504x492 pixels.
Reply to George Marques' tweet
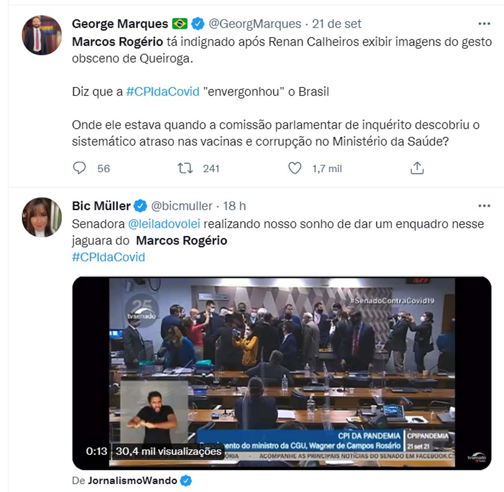tap(79, 168)
